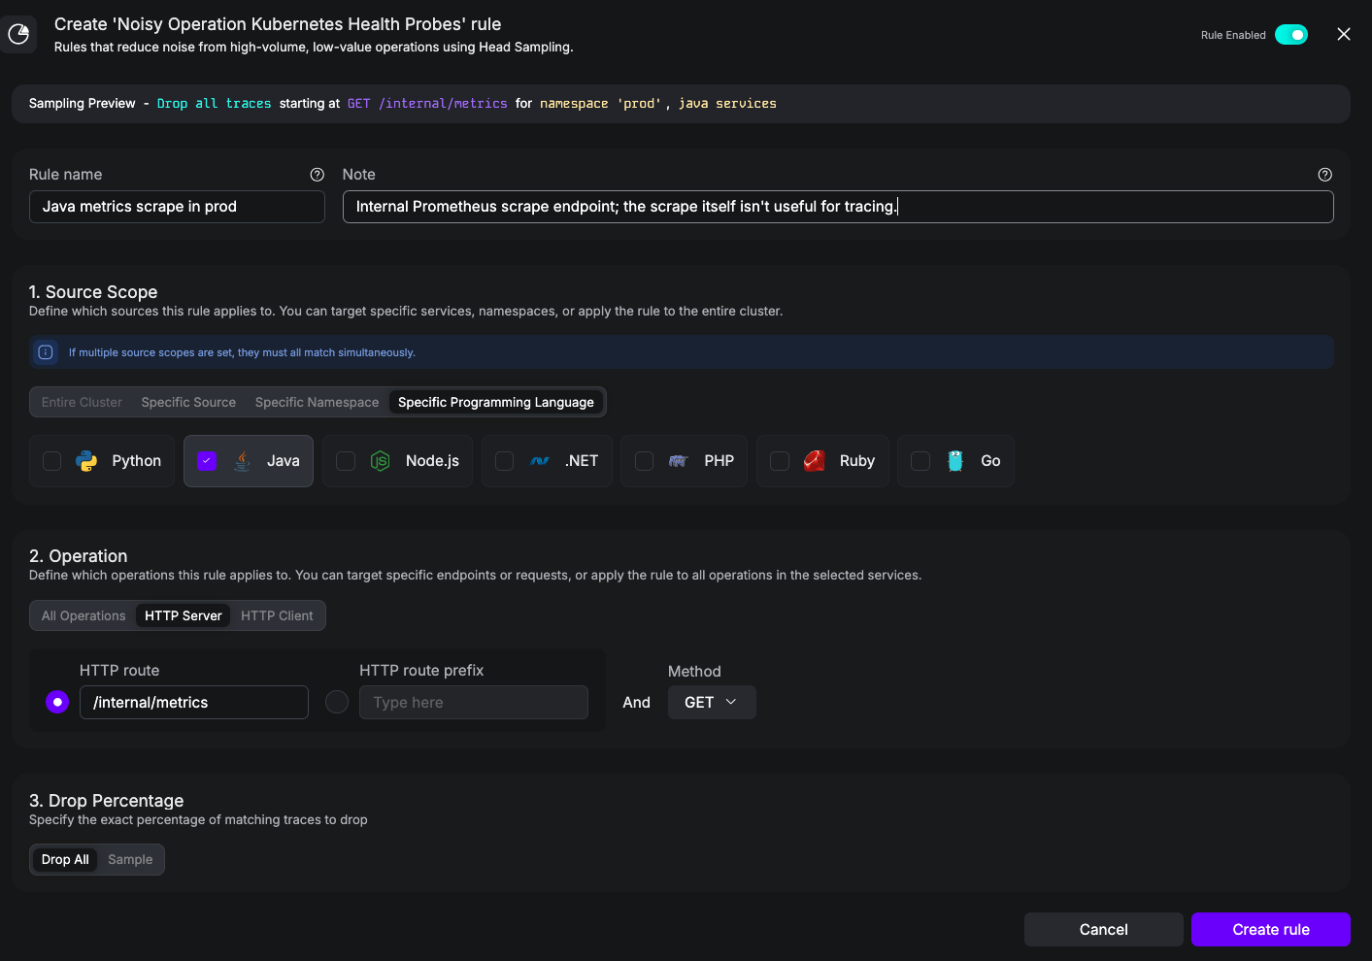The width and height of the screenshot is (1372, 961).
Task: Click the Create rule button
Action: click(1271, 929)
